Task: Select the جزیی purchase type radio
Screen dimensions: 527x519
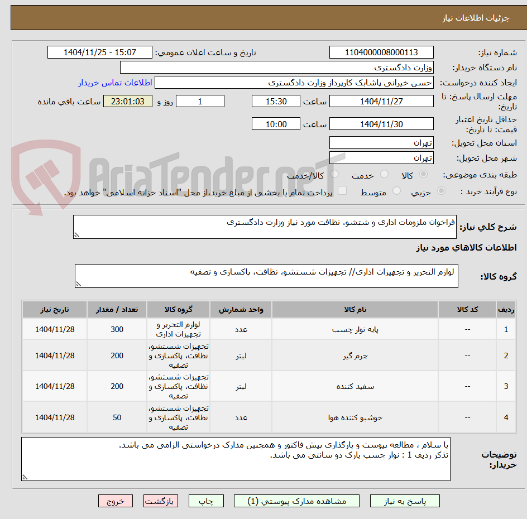Action: click(x=441, y=191)
